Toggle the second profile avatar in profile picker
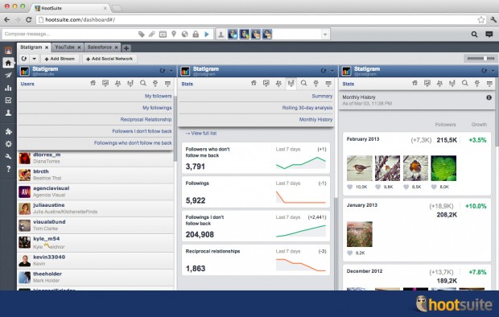The width and height of the screenshot is (499, 317). tap(244, 34)
